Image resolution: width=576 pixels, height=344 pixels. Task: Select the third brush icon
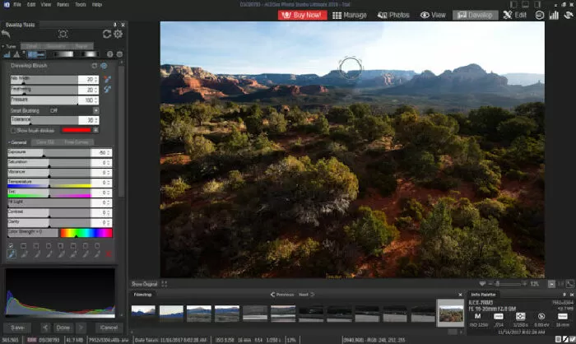pyautogui.click(x=37, y=254)
